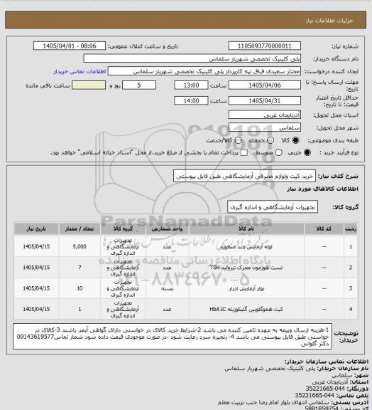Image resolution: width=372 pixels, height=410 pixels.
Task: Click the ایجاد کننده درخواست field
Action: (x=204, y=71)
